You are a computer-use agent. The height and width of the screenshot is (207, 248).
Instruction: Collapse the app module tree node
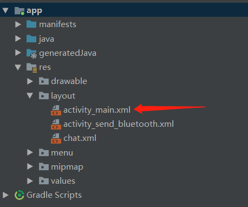tap(5, 10)
